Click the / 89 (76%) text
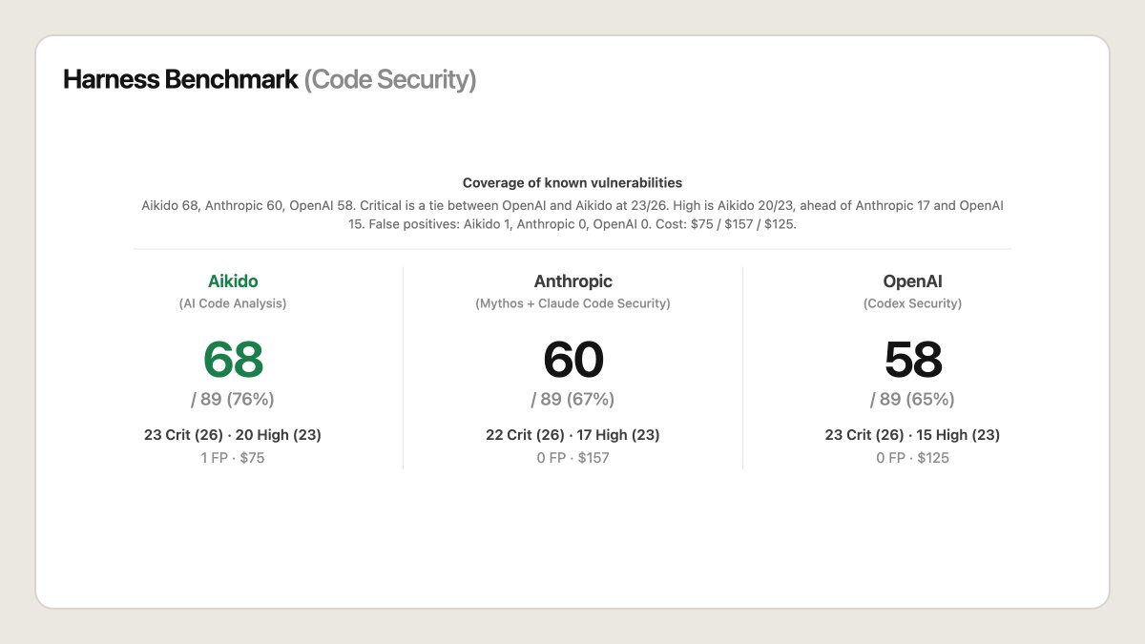 pyautogui.click(x=233, y=399)
